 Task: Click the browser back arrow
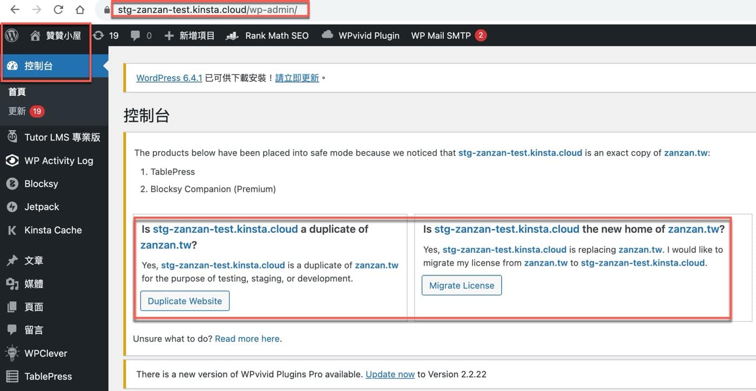click(15, 10)
